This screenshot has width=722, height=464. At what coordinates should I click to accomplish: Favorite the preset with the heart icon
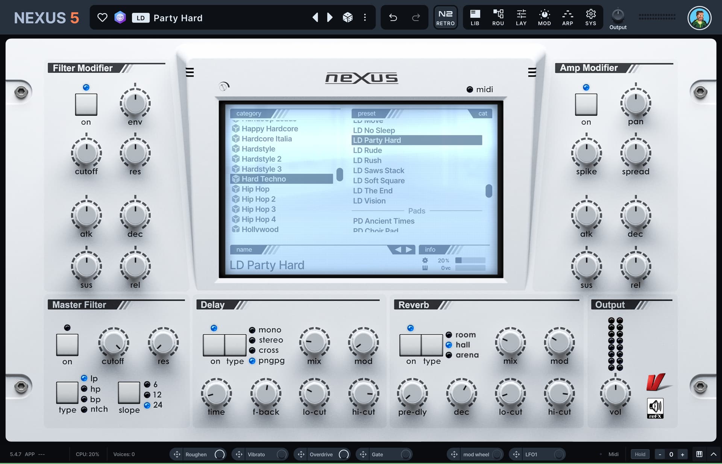pyautogui.click(x=102, y=17)
